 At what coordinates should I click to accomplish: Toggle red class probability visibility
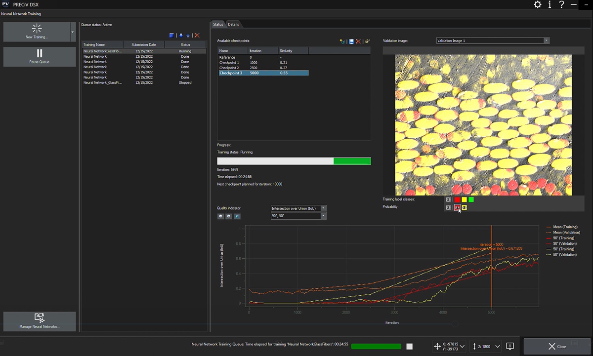point(457,207)
